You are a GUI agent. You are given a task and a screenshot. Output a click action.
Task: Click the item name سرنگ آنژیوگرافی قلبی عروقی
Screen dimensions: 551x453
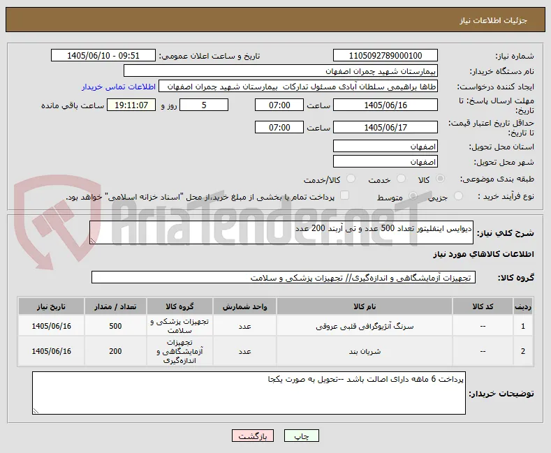coord(365,326)
